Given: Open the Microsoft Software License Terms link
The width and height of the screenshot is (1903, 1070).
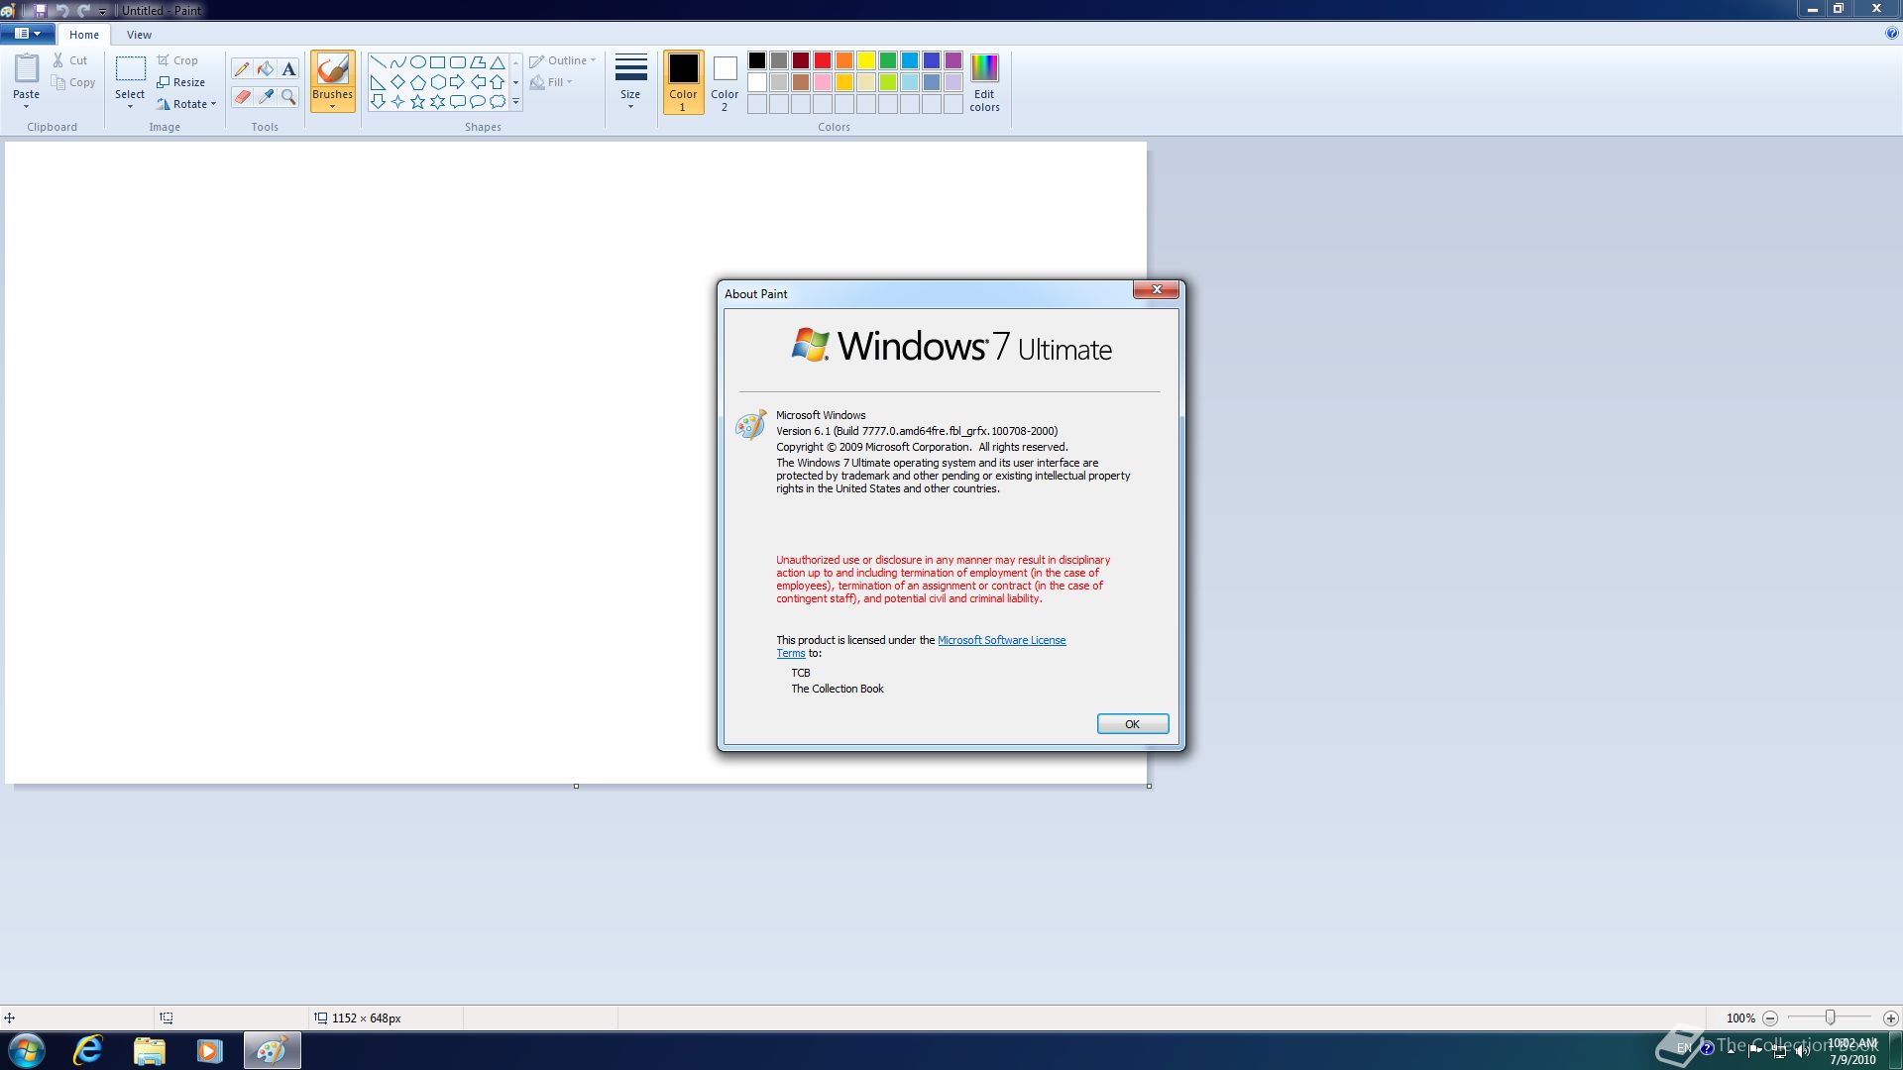Looking at the screenshot, I should (x=1002, y=640).
